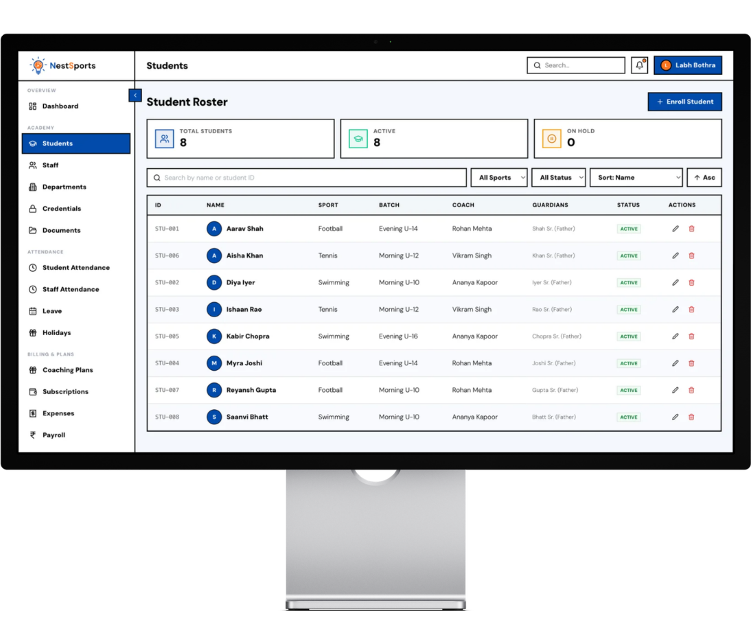The height and width of the screenshot is (644, 751).
Task: Delete Aarav Shah using trash icon
Action: click(691, 229)
